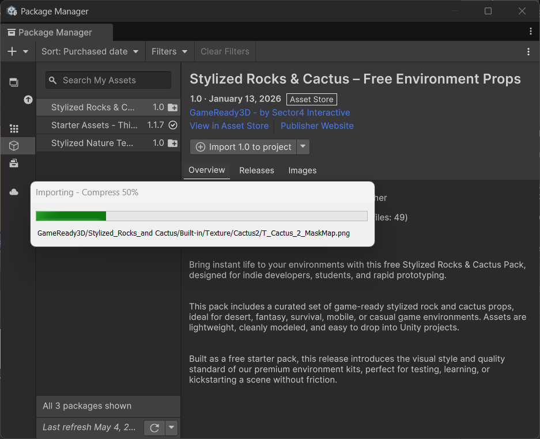Viewport: 540px width, 439px height.
Task: Open the Unity Registry grid icon
Action: tap(14, 129)
